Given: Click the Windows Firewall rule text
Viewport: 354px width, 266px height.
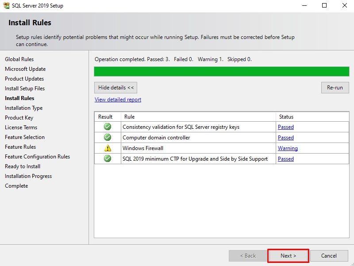Looking at the screenshot, I should click(x=143, y=148).
